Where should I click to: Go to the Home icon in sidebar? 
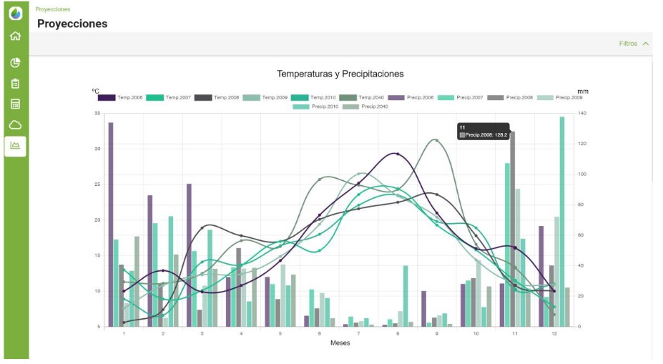(x=15, y=36)
